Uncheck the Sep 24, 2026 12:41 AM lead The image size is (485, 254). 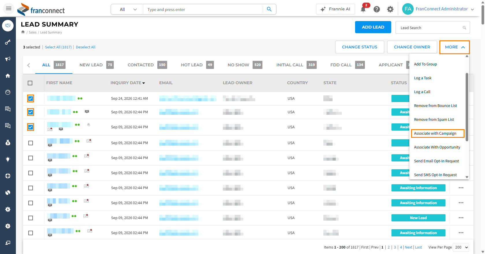(31, 99)
